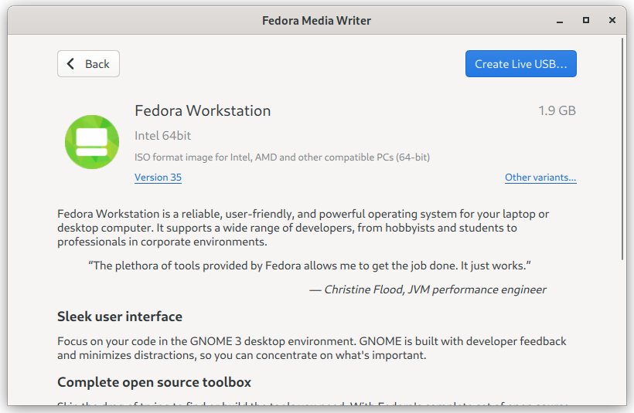Viewport: 634px width, 413px height.
Task: Close the Fedora Media Writer window
Action: (x=612, y=21)
